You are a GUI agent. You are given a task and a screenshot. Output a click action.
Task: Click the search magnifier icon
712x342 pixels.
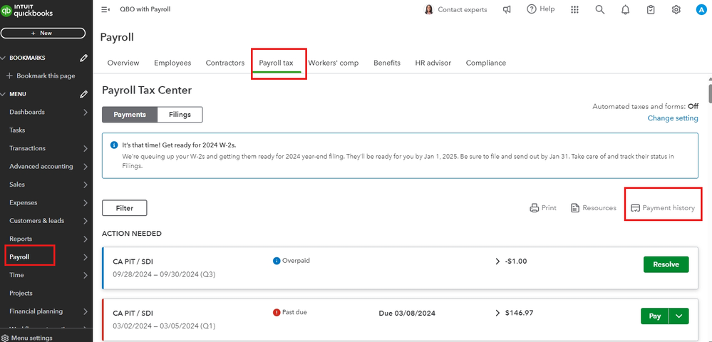(600, 9)
